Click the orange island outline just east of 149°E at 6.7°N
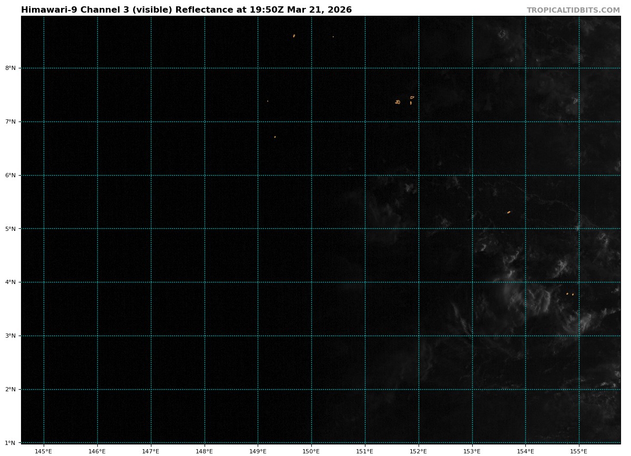 275,137
